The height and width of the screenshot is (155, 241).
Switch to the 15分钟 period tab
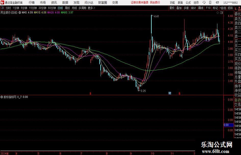[33, 8]
